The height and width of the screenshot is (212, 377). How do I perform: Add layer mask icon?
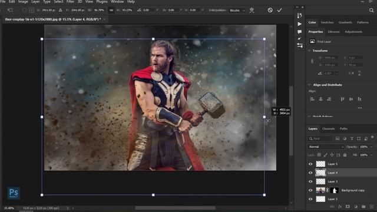pos(348,207)
